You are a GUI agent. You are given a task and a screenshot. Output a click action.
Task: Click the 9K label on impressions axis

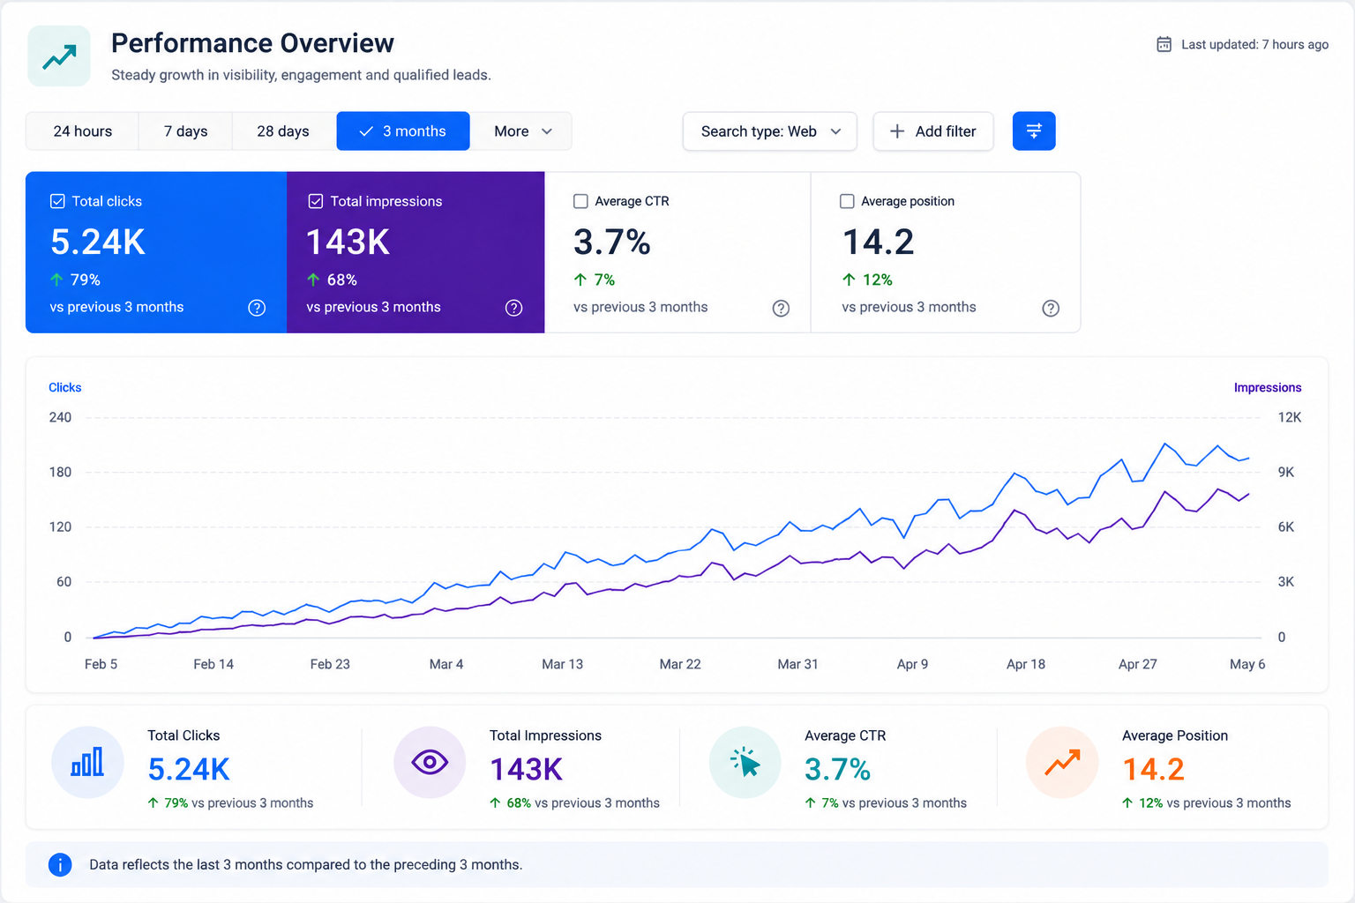click(1286, 472)
